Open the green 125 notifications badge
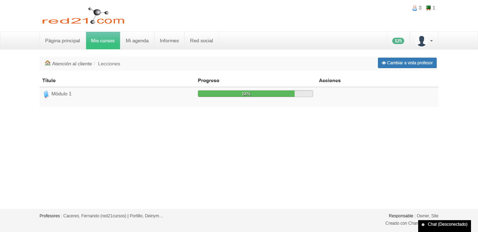 point(398,41)
